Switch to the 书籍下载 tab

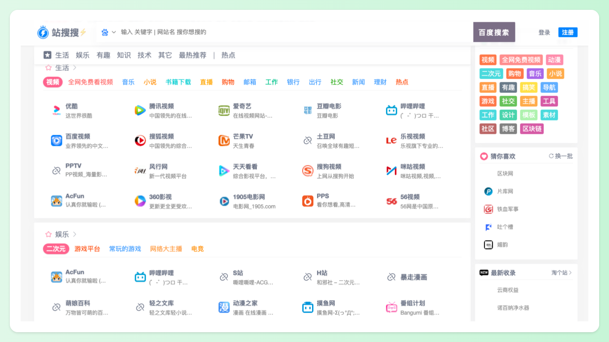178,82
